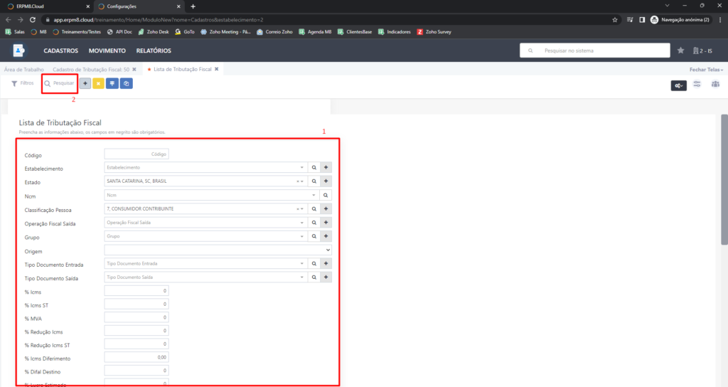The image size is (728, 387).
Task: Click search icon next to Ncm field
Action: tap(326, 195)
